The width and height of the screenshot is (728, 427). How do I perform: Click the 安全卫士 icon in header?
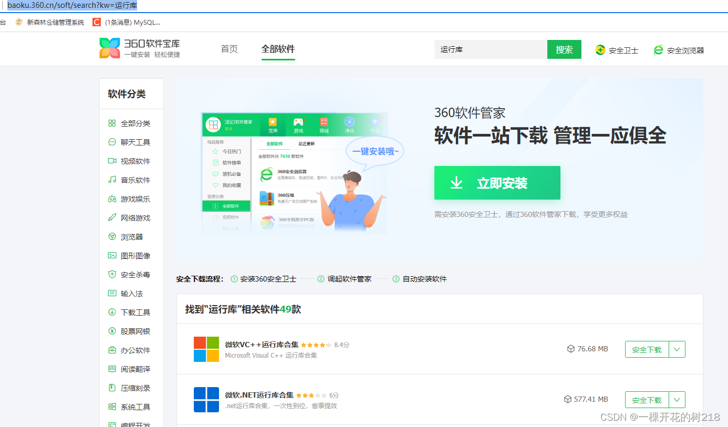(600, 50)
